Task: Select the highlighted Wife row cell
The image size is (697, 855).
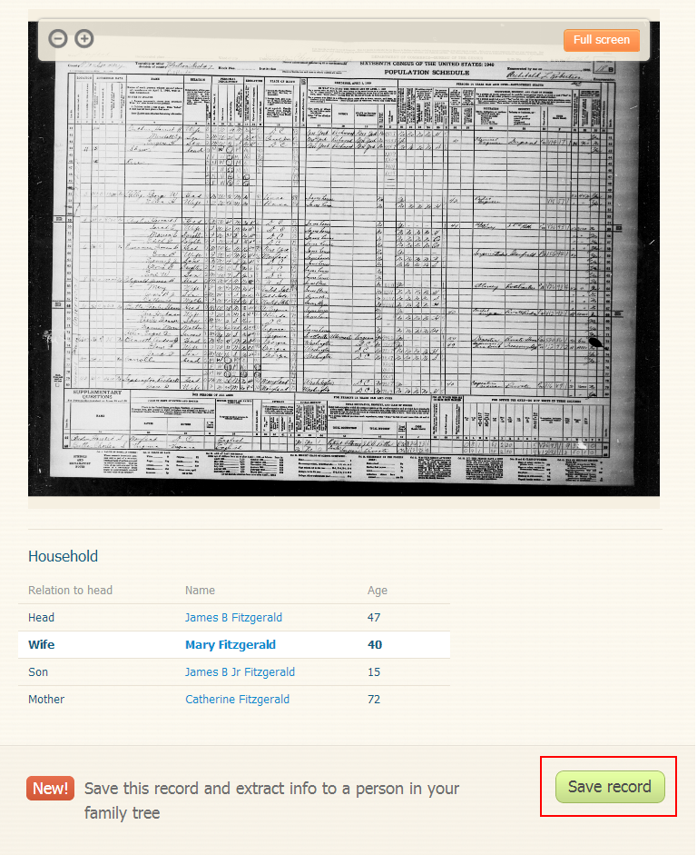Action: point(42,644)
